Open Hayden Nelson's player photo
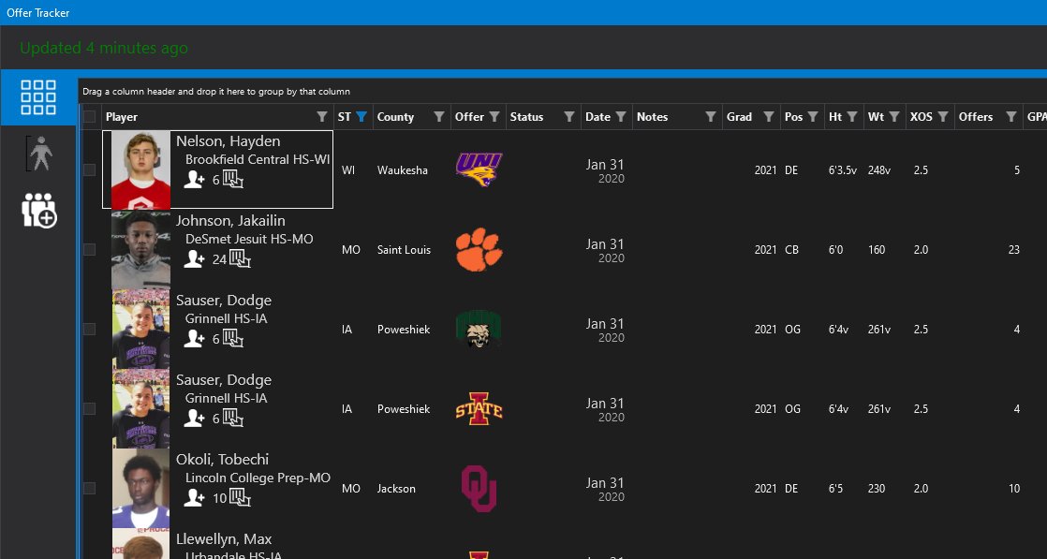1047x559 pixels. 140,169
